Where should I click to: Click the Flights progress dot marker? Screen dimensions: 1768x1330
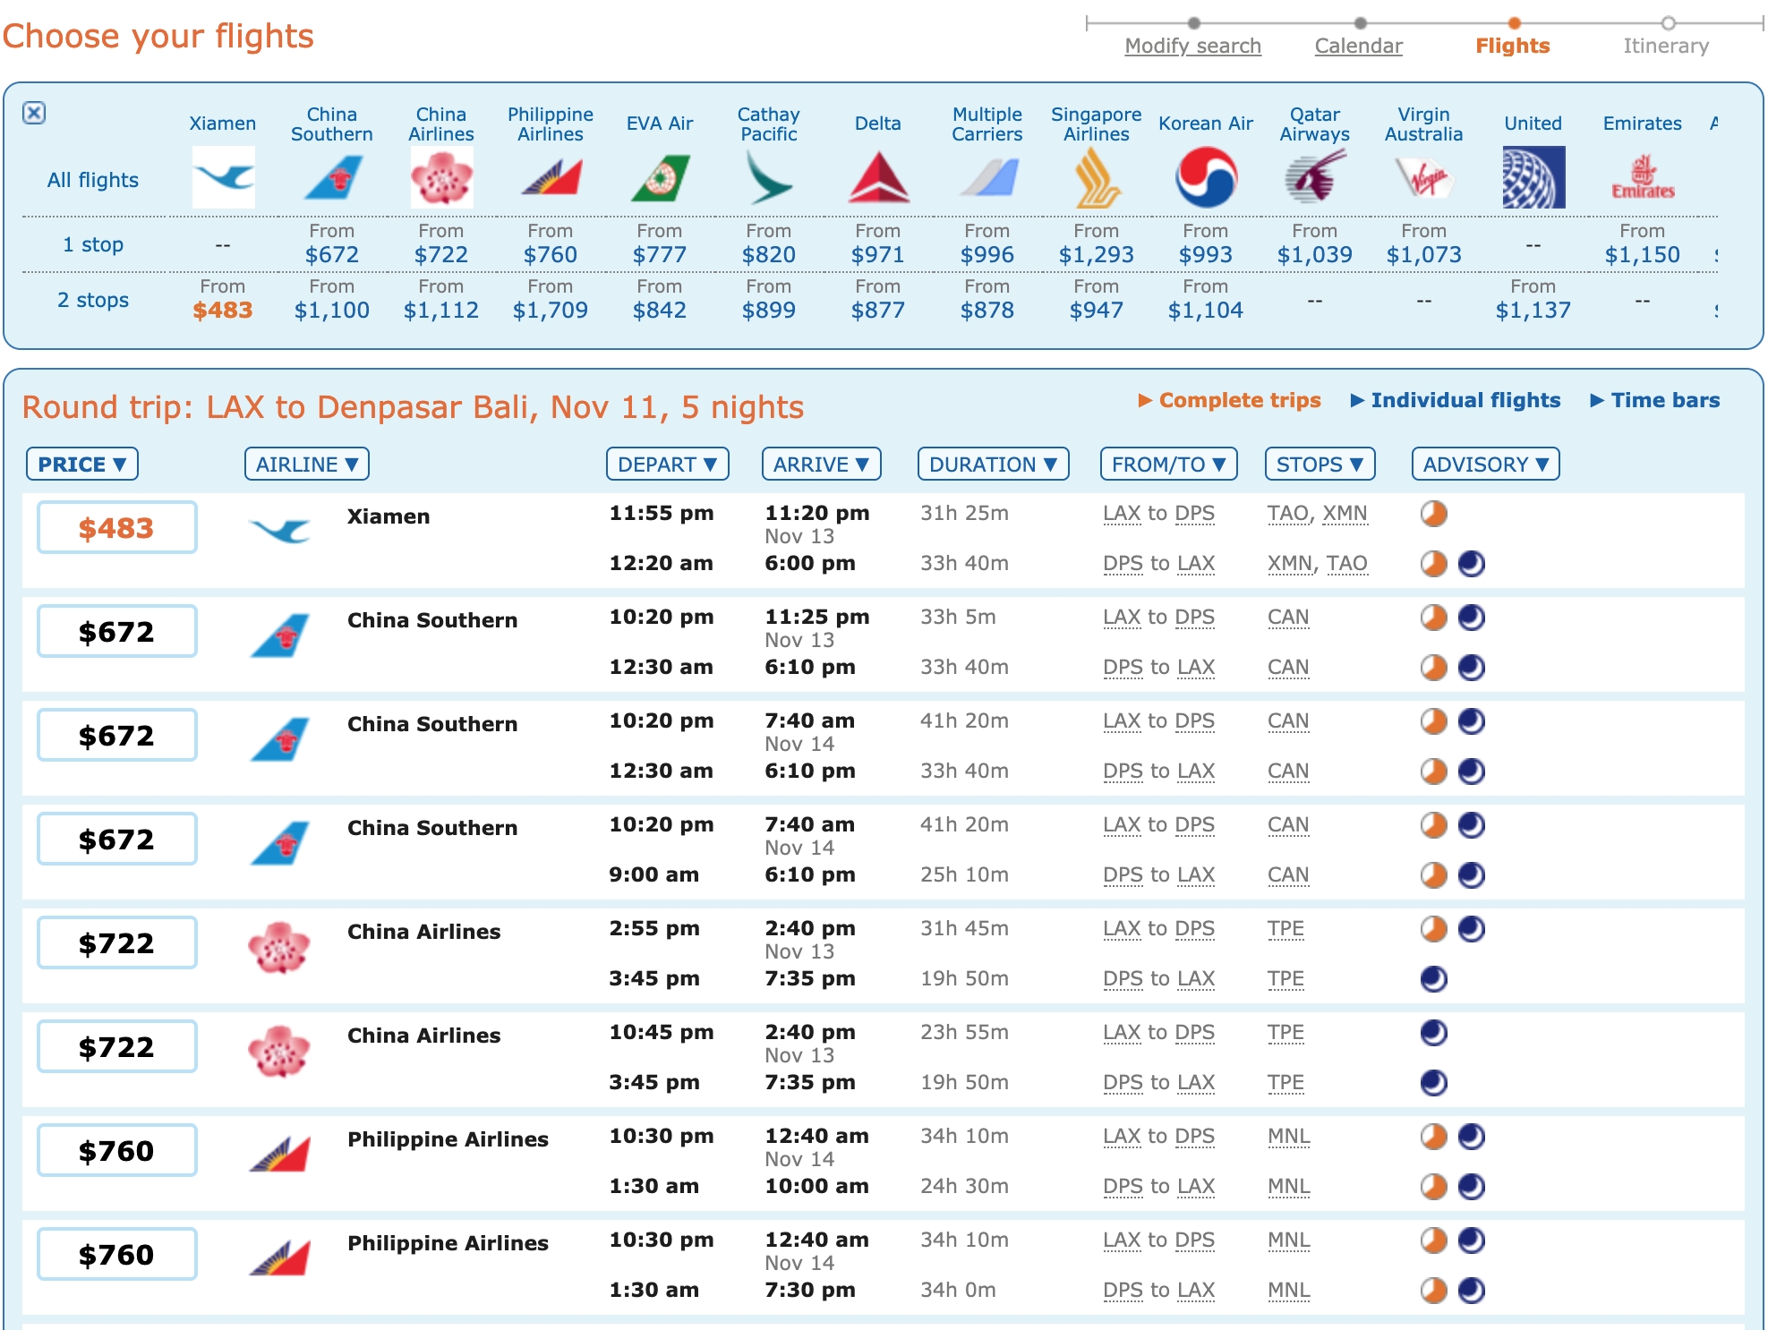(x=1514, y=23)
